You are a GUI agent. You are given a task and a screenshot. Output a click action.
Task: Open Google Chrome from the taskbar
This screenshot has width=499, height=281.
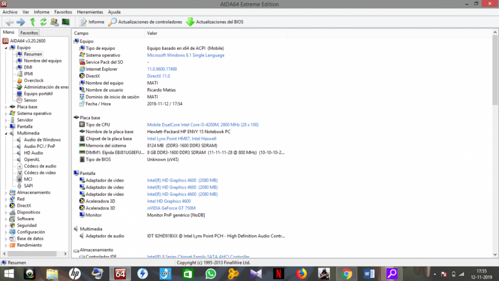(x=346, y=274)
